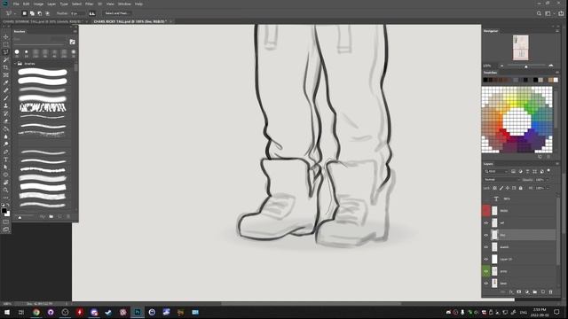Screen dimensions: 568x319
Task: Select the Lasso tool in the toolbox
Action: [x=6, y=52]
